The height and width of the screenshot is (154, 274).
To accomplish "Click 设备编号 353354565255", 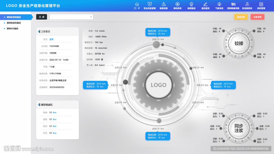I will click(57, 87).
